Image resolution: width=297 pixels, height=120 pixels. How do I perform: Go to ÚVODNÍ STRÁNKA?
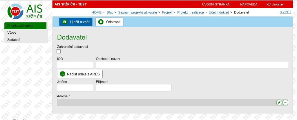tap(216, 4)
